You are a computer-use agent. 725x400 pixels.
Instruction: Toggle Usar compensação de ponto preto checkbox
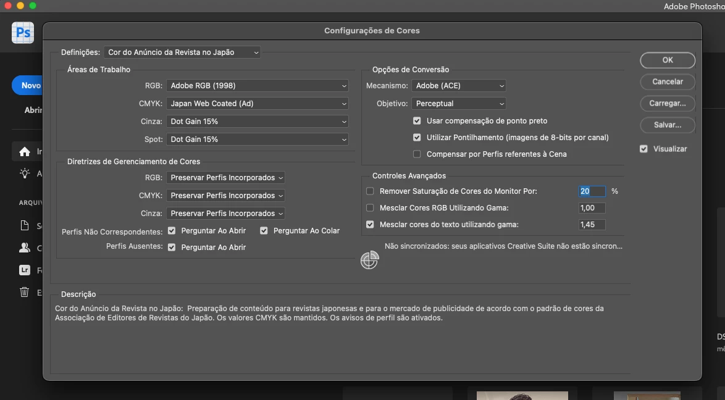coord(417,121)
